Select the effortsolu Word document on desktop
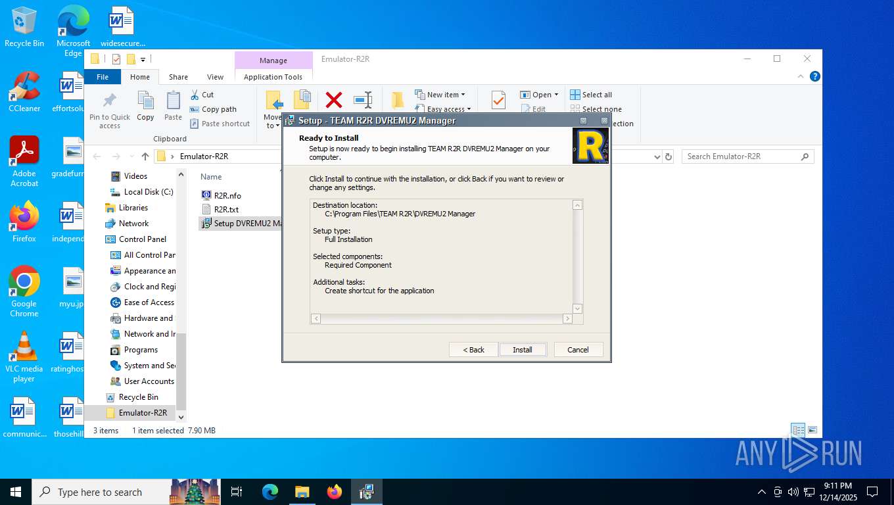This screenshot has width=894, height=505. click(68, 92)
